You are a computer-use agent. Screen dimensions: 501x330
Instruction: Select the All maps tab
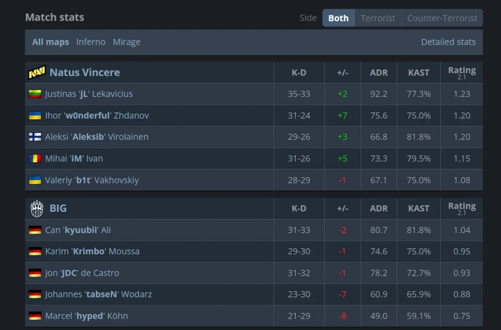pos(51,42)
